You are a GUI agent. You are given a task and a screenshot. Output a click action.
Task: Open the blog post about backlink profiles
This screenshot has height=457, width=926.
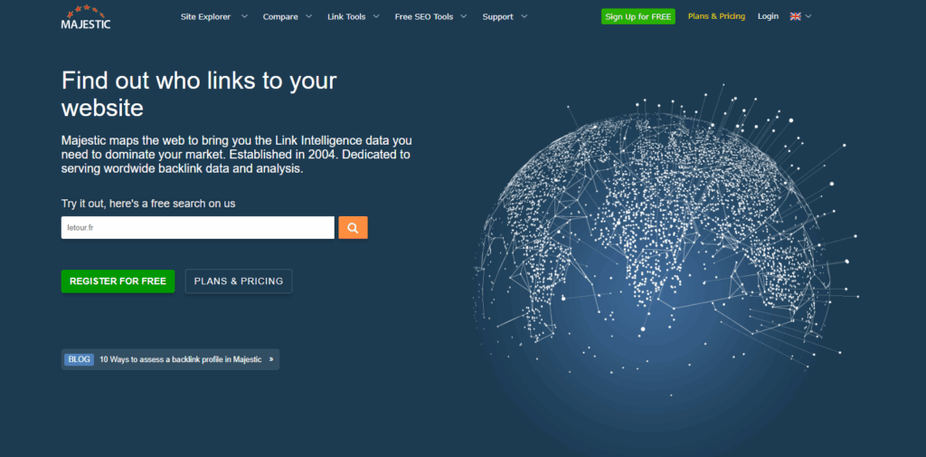(x=181, y=359)
